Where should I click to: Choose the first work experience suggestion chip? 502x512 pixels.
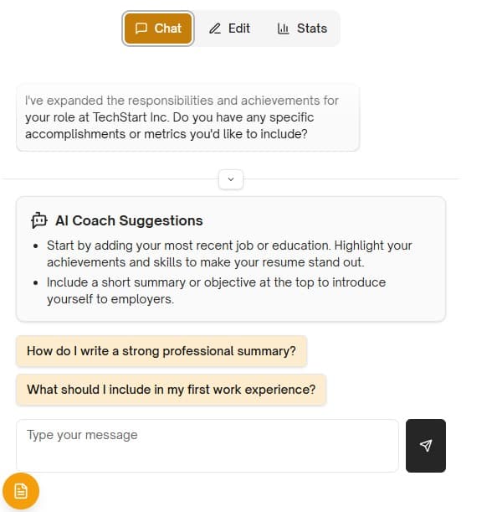click(171, 390)
